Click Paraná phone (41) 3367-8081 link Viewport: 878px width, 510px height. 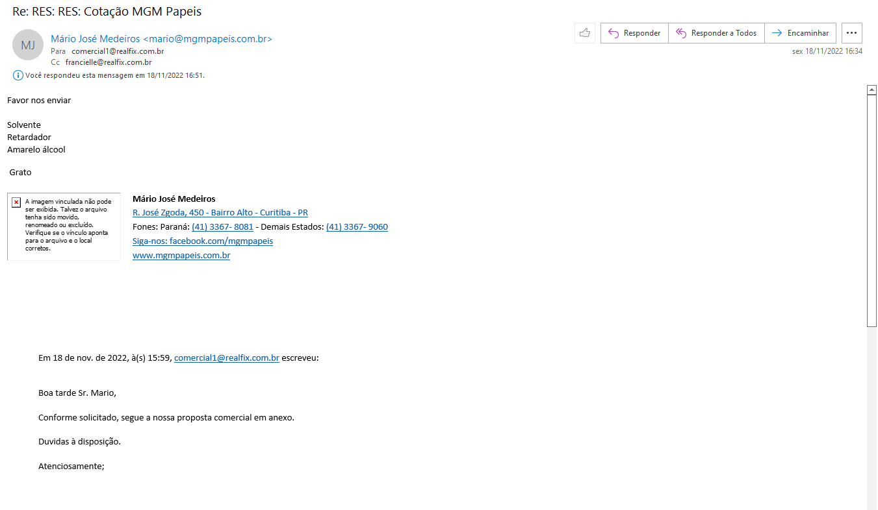[222, 226]
